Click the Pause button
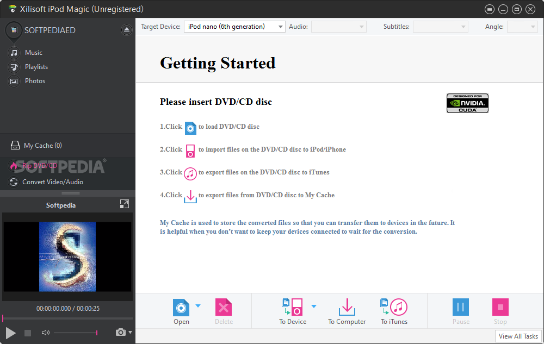 pos(461,311)
